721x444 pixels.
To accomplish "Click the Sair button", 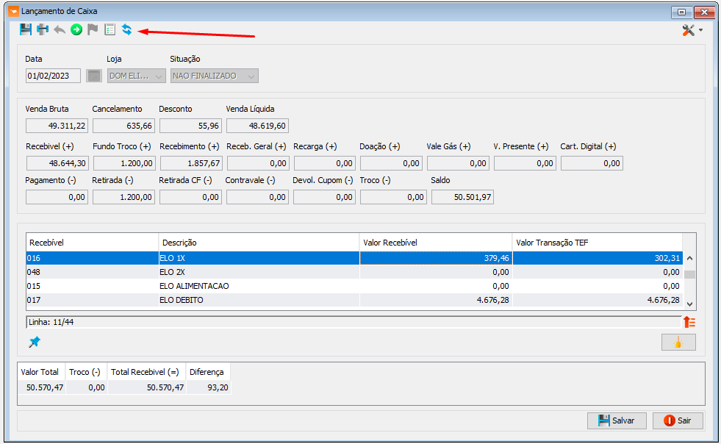I will pyautogui.click(x=678, y=420).
